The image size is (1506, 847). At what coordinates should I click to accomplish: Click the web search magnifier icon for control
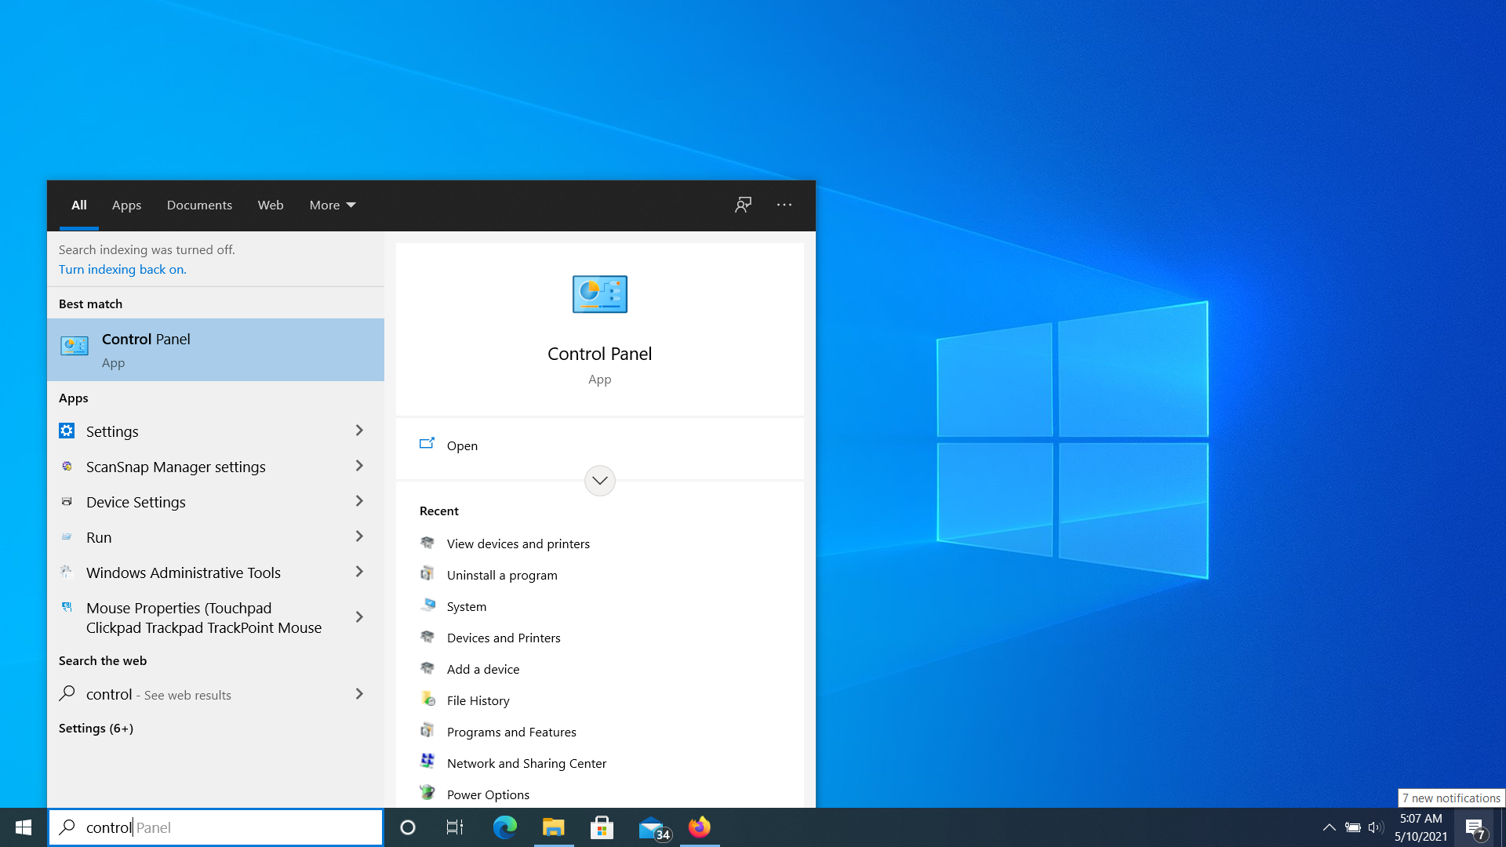tap(67, 693)
